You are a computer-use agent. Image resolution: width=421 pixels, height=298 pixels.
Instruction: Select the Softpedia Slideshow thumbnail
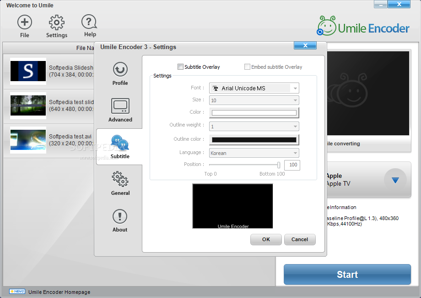coord(28,71)
